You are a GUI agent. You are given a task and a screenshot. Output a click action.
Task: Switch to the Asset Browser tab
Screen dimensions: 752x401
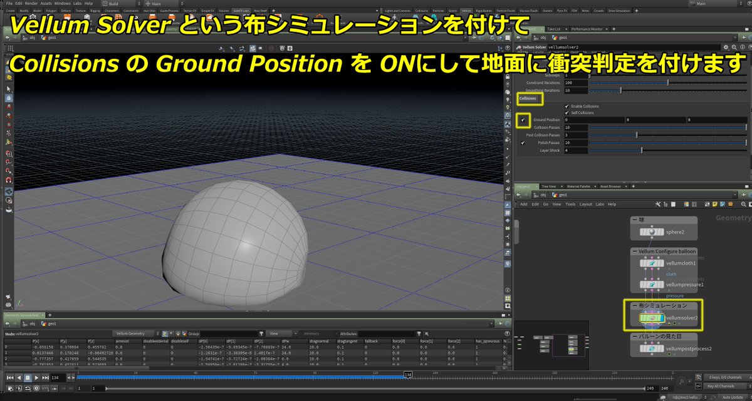pyautogui.click(x=610, y=186)
